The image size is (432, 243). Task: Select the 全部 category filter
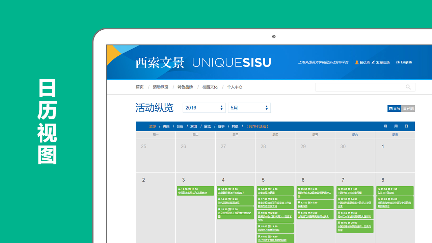pyautogui.click(x=153, y=126)
